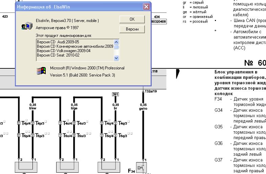Click the license list scrollbar thumb

[x=116, y=47]
